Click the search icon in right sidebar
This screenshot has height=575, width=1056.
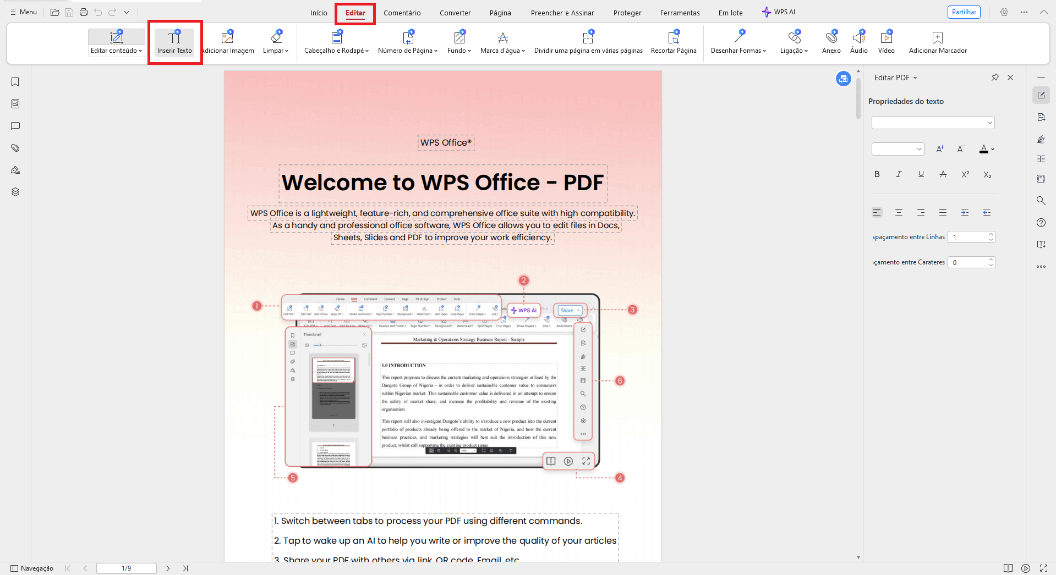(x=1041, y=201)
